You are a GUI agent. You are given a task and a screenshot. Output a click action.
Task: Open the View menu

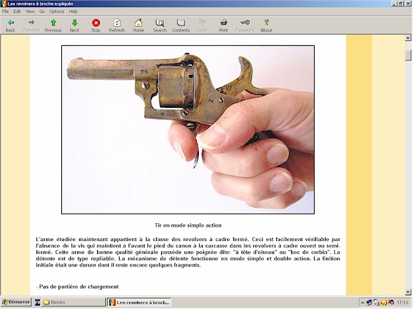30,11
